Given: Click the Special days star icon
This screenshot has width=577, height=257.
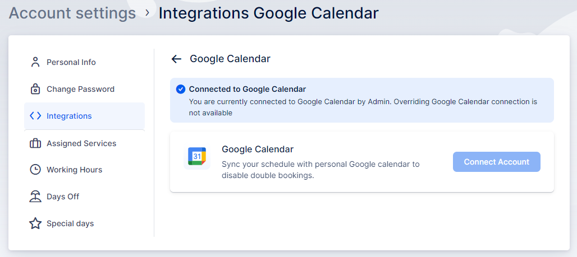Looking at the screenshot, I should 35,223.
